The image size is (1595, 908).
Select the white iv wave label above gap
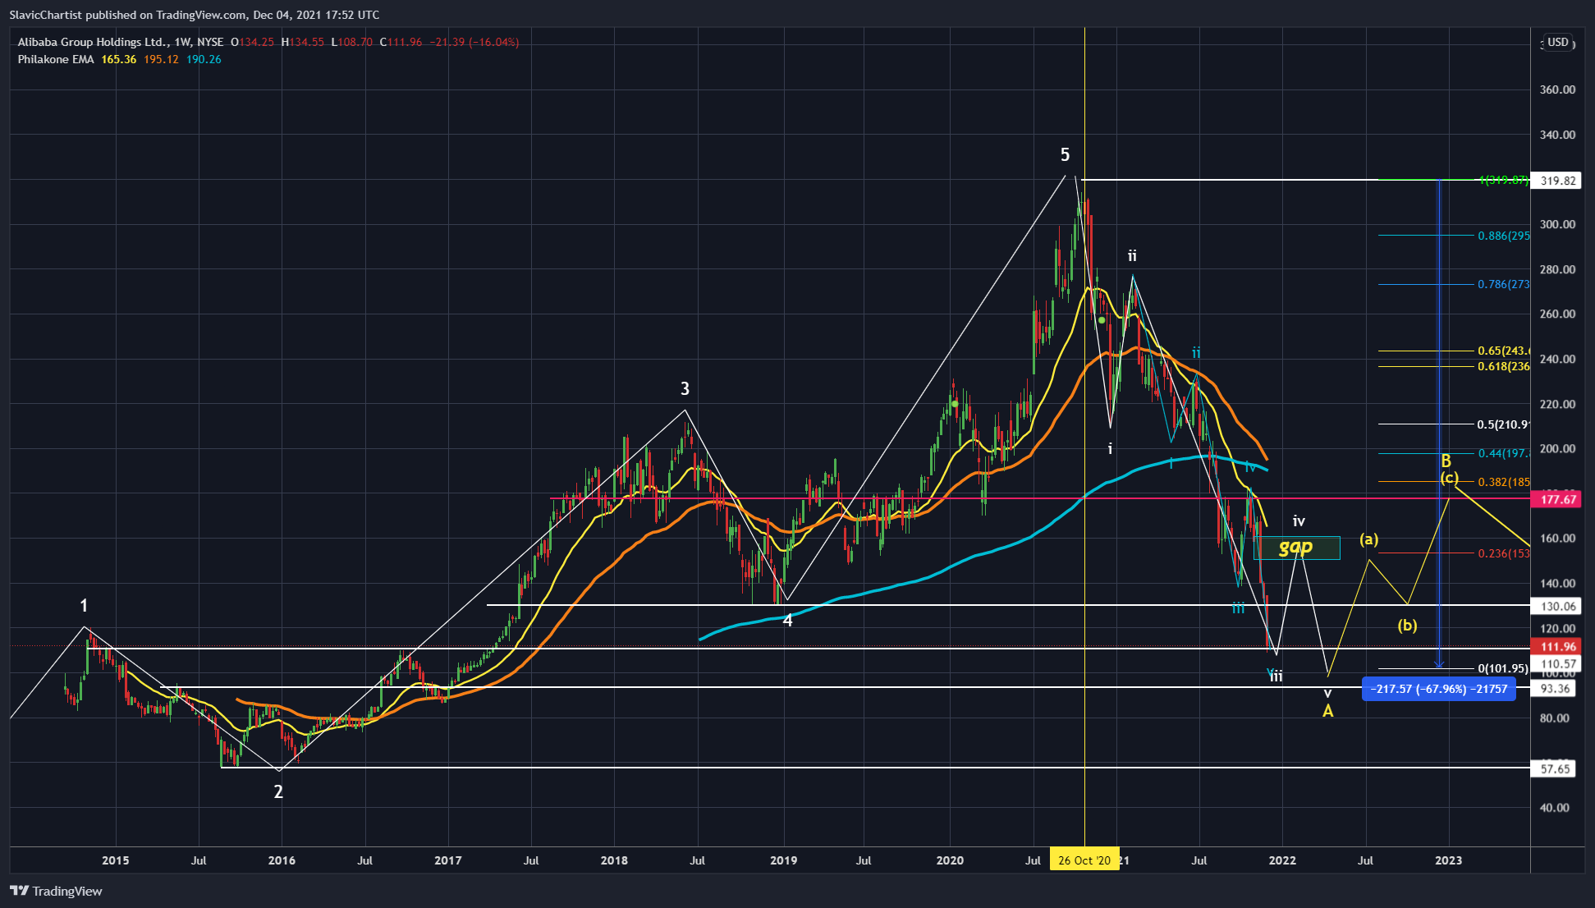click(1299, 520)
